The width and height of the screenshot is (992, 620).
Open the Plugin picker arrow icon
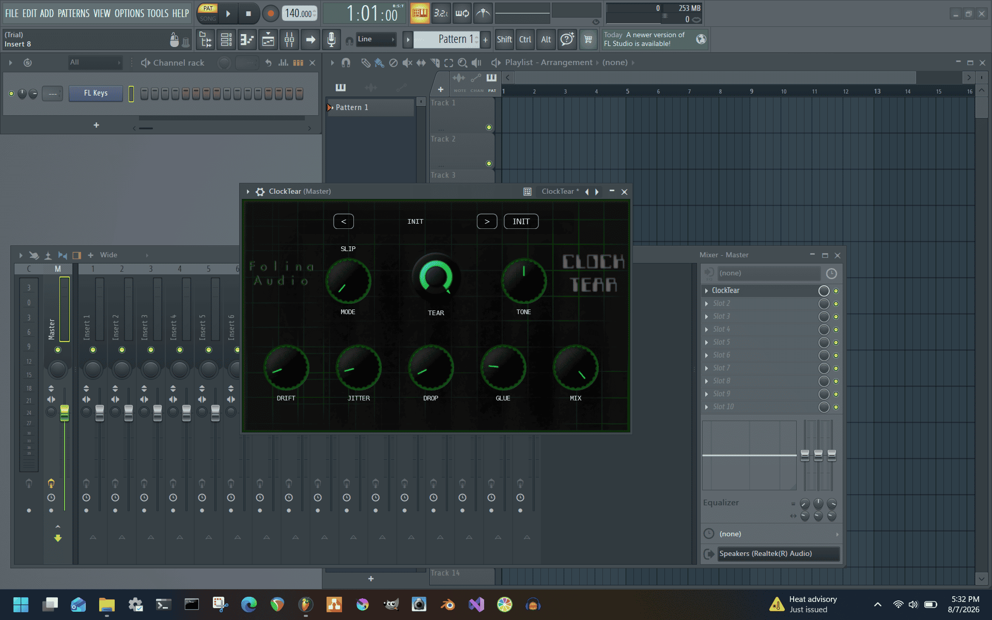[x=311, y=39]
